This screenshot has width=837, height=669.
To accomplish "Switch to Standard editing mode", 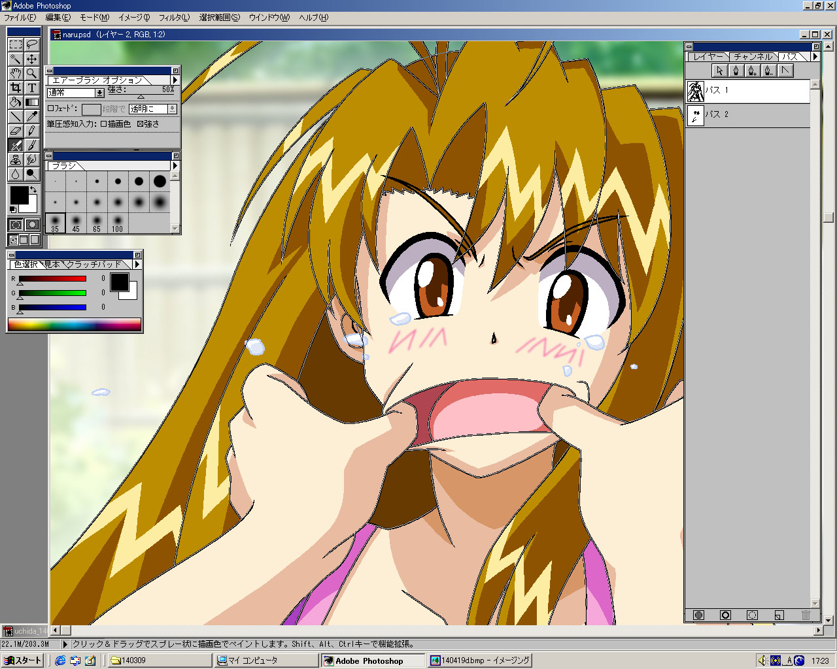I will [16, 225].
